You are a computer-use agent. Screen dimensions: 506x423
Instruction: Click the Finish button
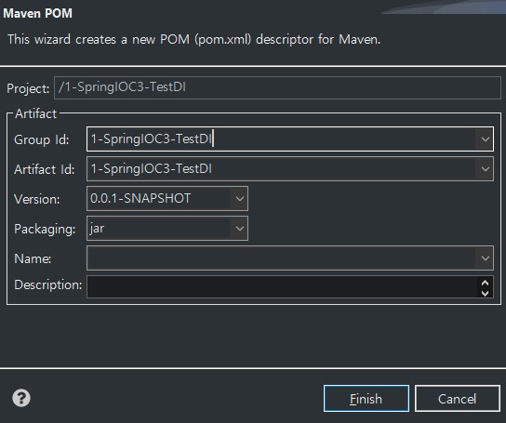coord(366,399)
